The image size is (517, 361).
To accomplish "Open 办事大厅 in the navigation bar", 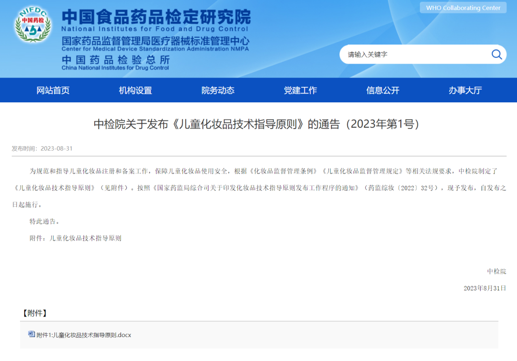I will coord(465,90).
